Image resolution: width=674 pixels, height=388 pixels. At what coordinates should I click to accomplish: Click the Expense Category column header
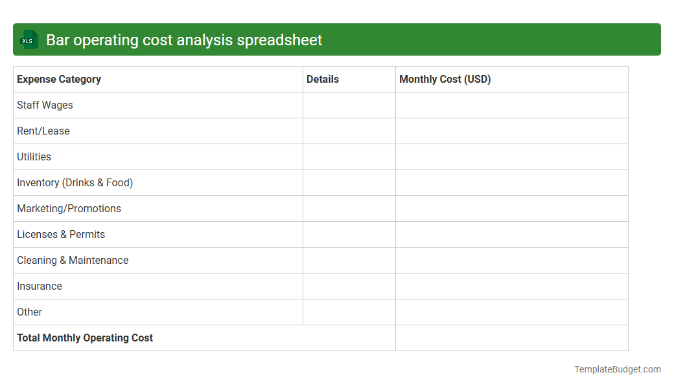coord(58,79)
